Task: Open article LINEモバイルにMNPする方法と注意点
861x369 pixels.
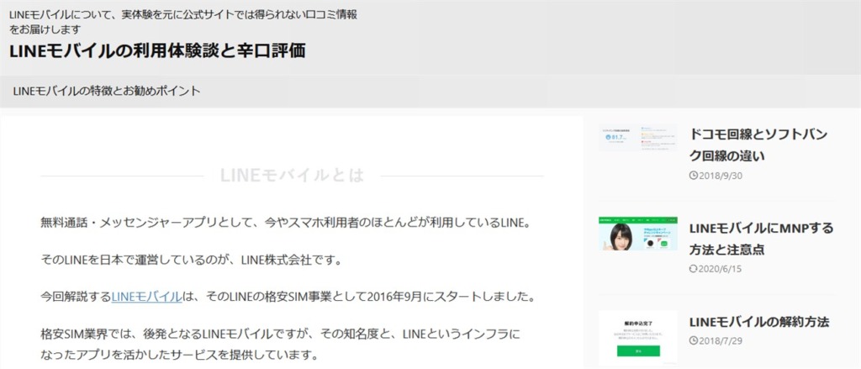Action: 761,239
